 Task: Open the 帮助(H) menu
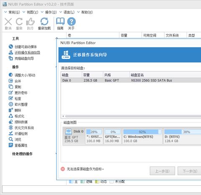point(87,12)
